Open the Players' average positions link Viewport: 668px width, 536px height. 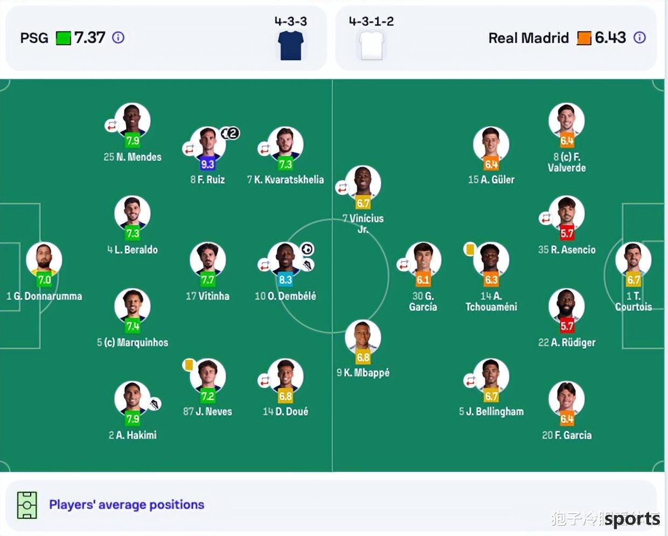click(127, 505)
